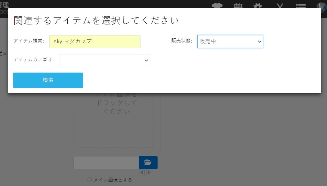The height and width of the screenshot is (186, 327).
Task: Click the file path field beside folder button
Action: tap(106, 163)
